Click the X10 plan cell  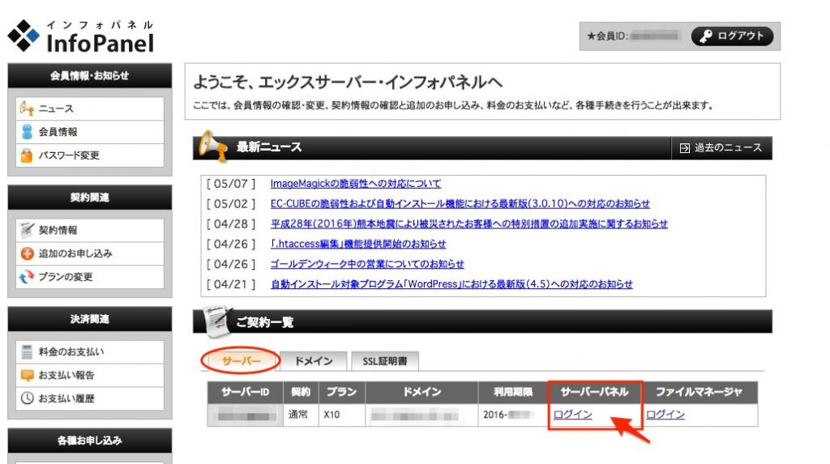[x=342, y=415]
